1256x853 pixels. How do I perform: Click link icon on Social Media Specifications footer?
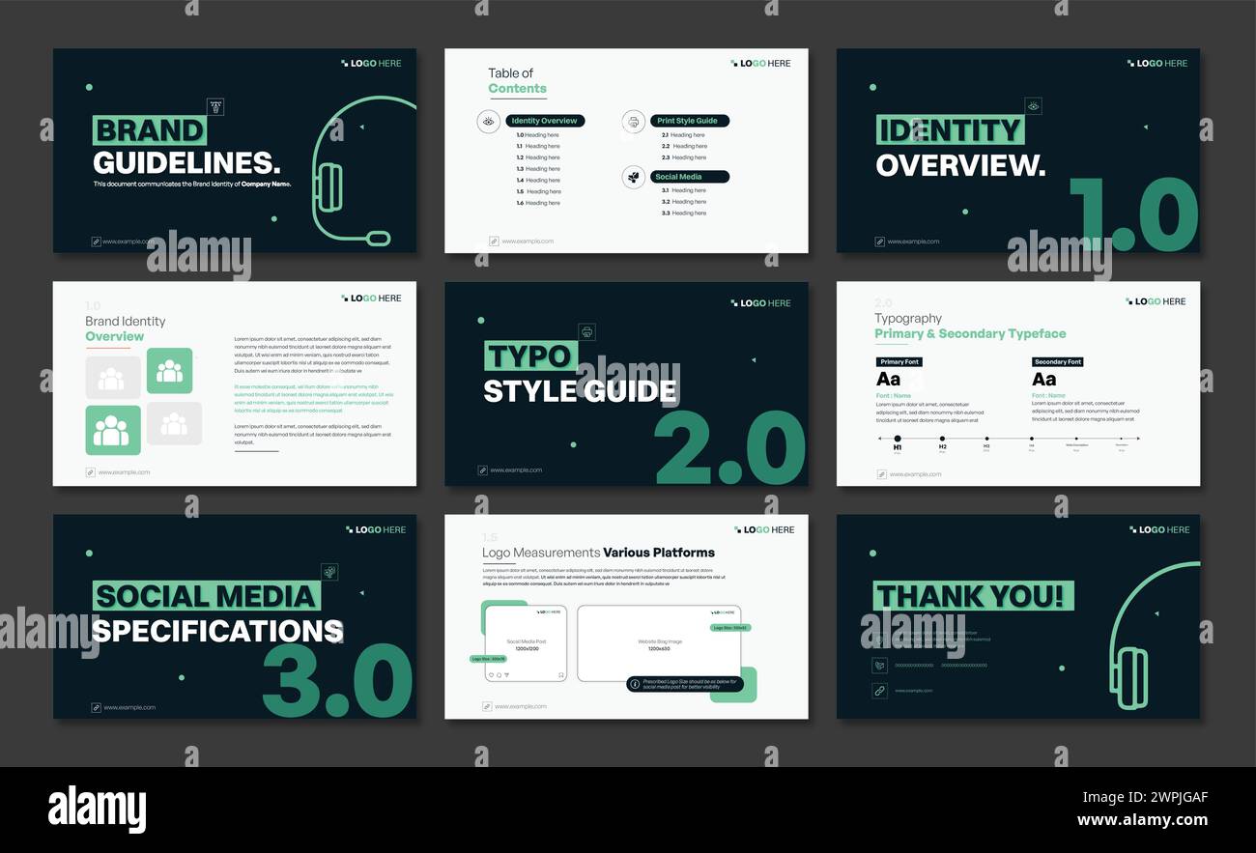(x=96, y=707)
